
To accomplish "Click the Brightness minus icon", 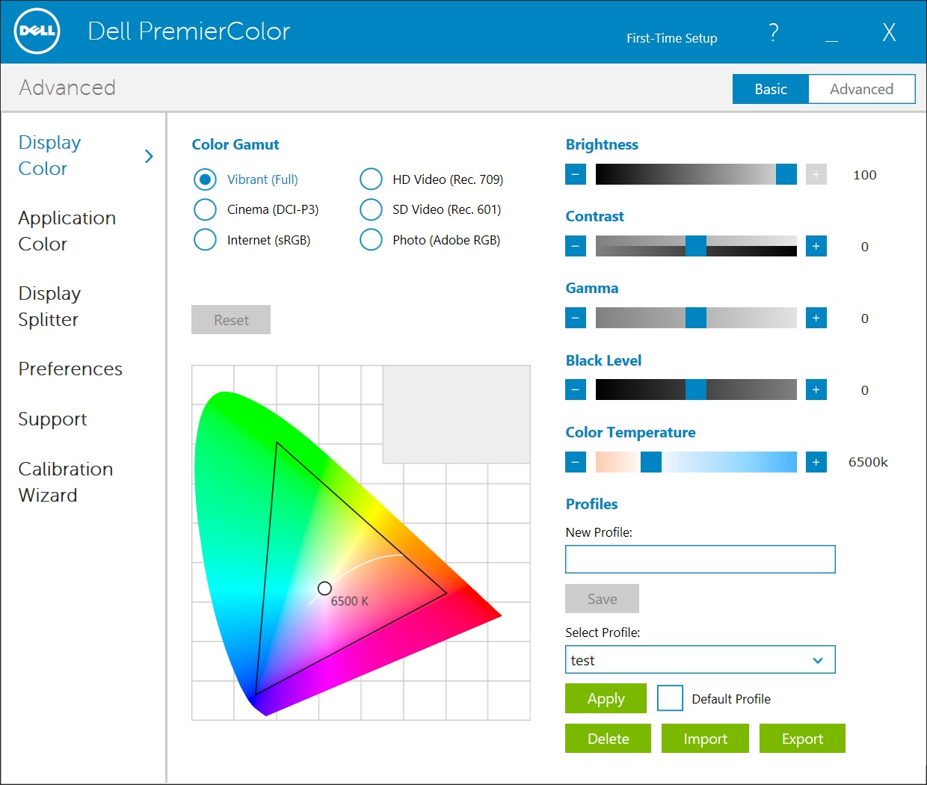I will (575, 174).
